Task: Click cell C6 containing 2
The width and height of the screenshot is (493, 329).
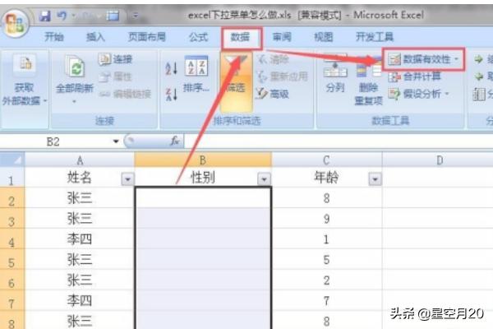Action: [x=327, y=280]
